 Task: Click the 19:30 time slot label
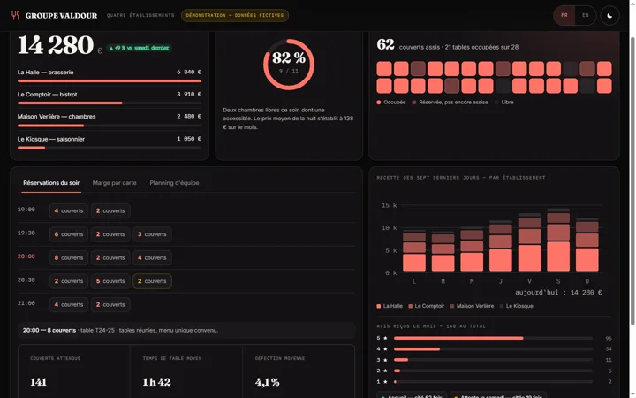pos(26,233)
